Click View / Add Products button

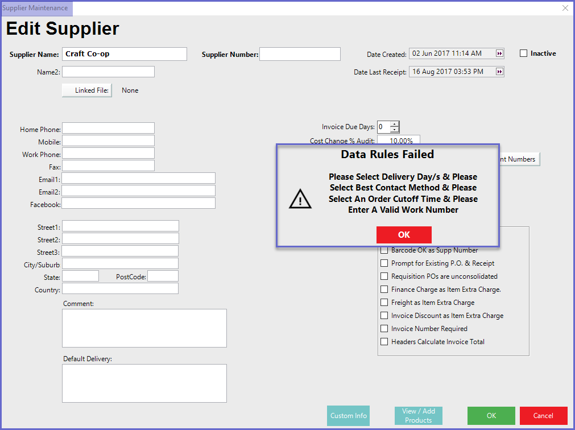pyautogui.click(x=418, y=416)
